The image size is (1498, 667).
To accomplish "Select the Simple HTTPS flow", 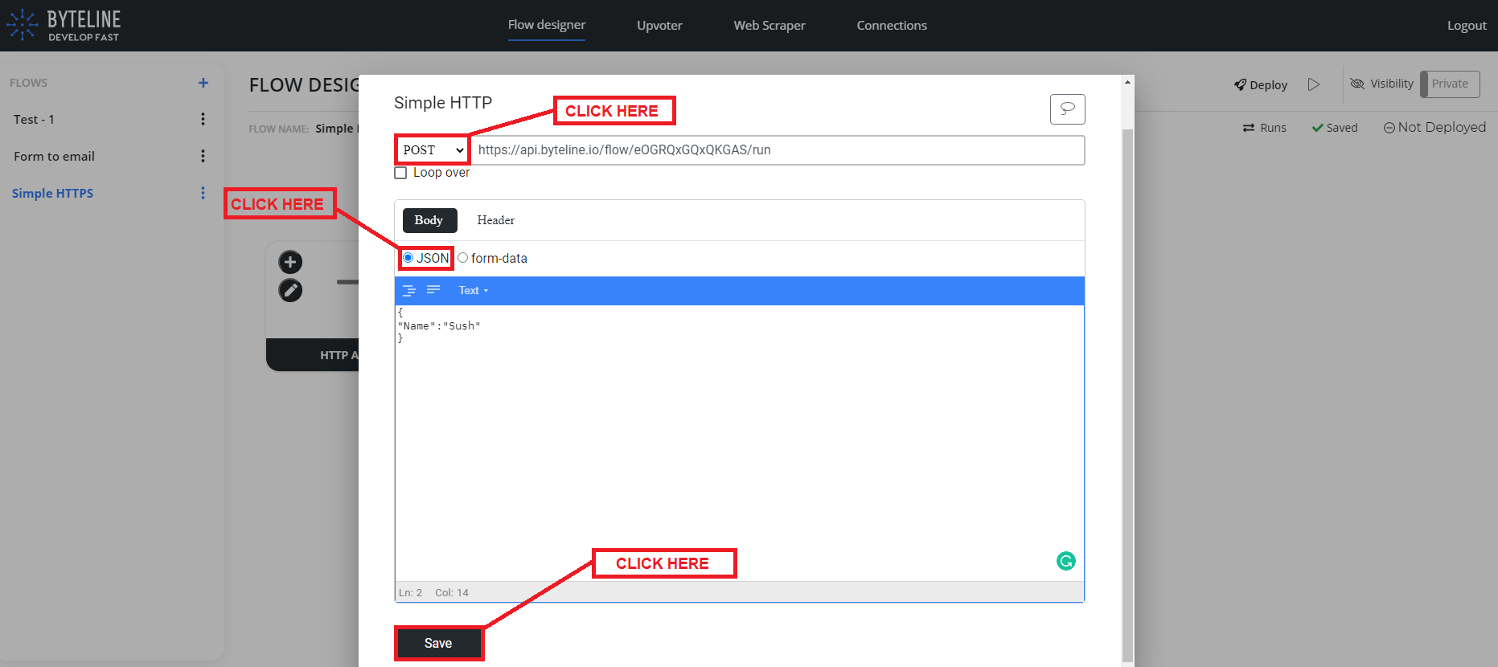I will click(x=52, y=193).
